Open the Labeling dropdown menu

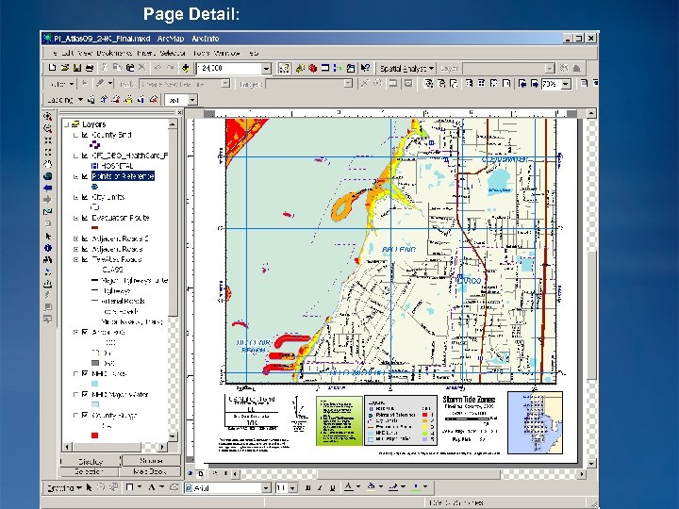click(64, 100)
